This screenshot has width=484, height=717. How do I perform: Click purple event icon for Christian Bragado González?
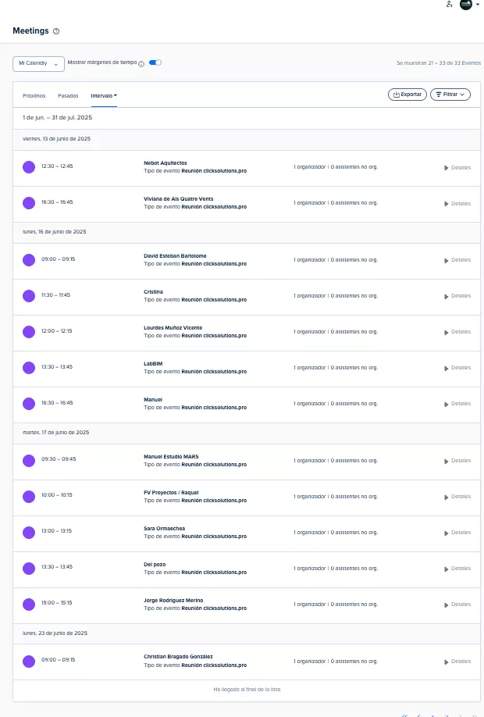pos(29,662)
